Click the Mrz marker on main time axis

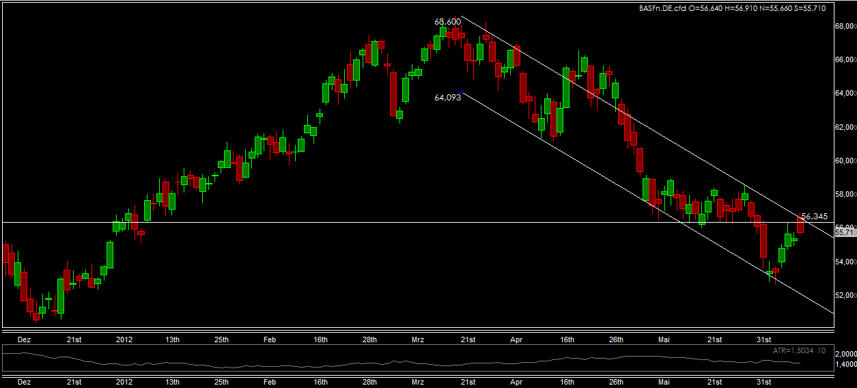[x=418, y=339]
